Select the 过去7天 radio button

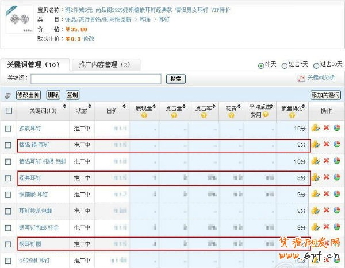pyautogui.click(x=285, y=65)
